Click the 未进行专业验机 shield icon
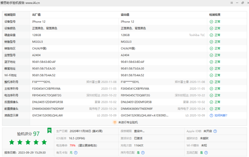Image resolution: width=249 pixels, height=157 pixels. tap(115, 122)
